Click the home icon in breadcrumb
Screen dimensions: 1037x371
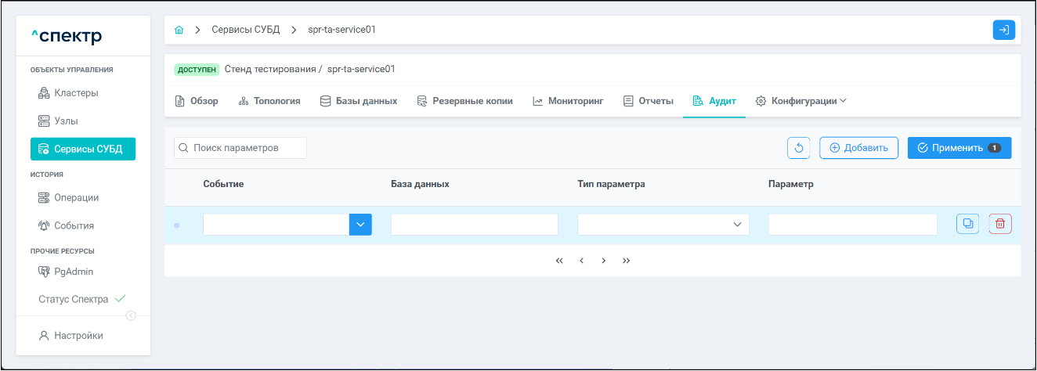179,31
